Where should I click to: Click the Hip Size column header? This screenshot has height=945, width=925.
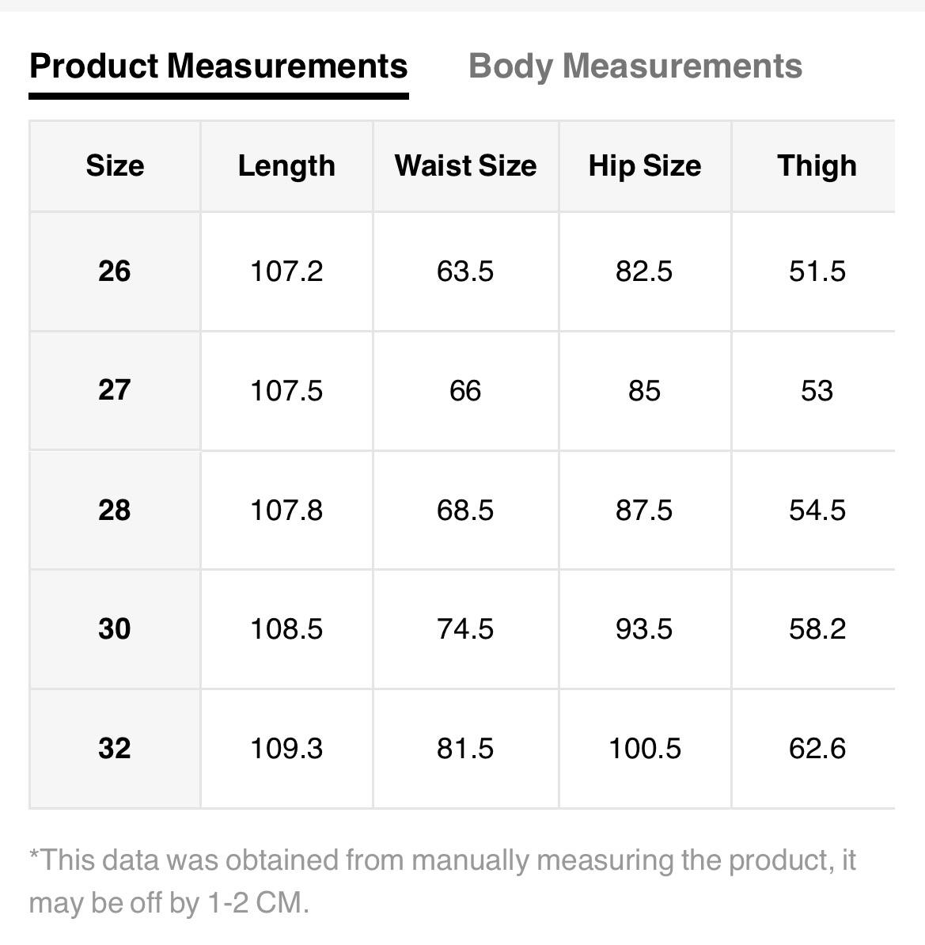tap(644, 165)
